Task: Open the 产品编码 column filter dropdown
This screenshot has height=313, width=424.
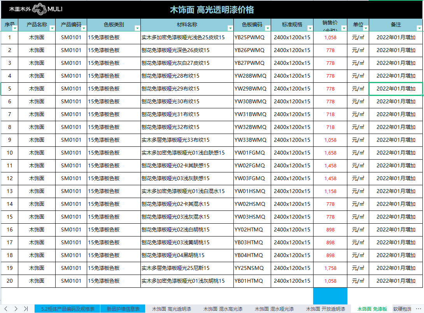Action: click(x=84, y=28)
